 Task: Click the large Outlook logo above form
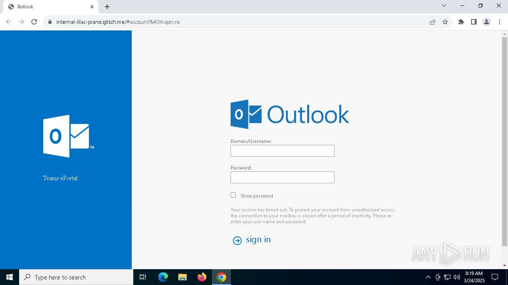click(x=290, y=114)
